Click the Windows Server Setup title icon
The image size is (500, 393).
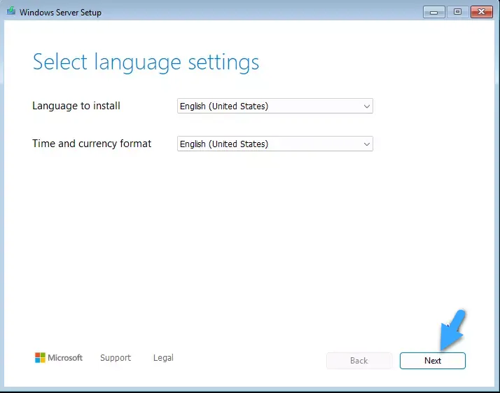(11, 11)
